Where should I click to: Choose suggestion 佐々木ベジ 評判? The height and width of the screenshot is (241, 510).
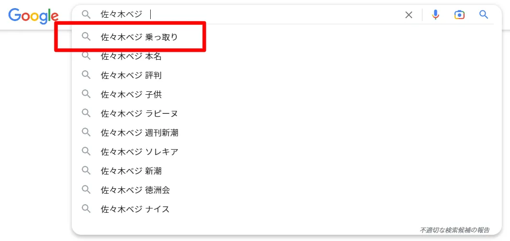(286, 76)
